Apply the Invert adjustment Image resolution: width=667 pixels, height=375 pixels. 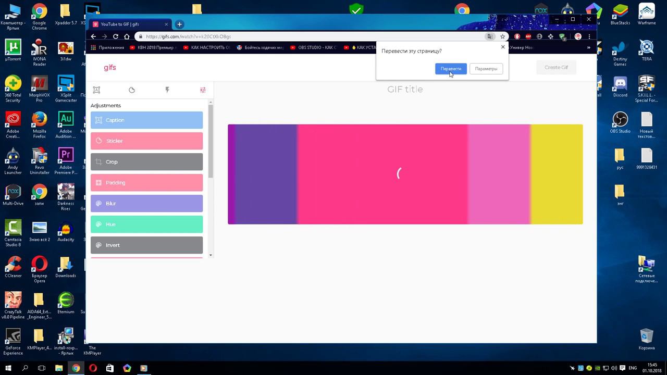pos(146,245)
